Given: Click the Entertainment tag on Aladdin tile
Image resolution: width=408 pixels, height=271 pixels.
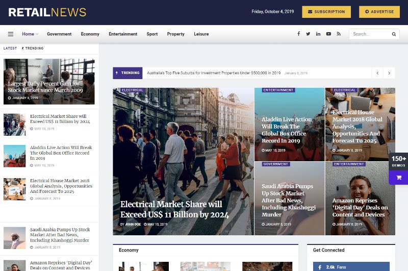Looking at the screenshot, I should (278, 90).
